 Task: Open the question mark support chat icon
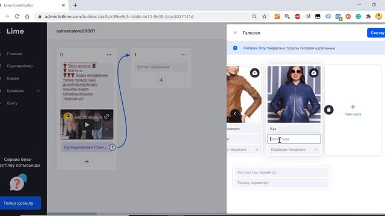[x=17, y=182]
